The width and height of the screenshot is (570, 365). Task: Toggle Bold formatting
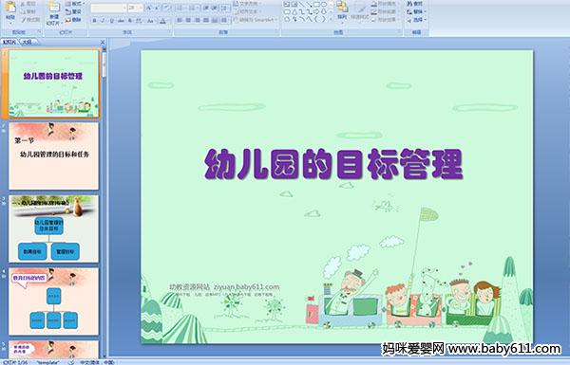pos(94,21)
